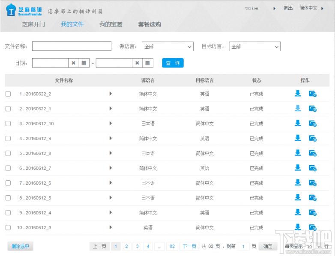Viewport: 335px width, 256px height.
Task: Select checkbox for 20160612_3
Action: click(x=8, y=228)
